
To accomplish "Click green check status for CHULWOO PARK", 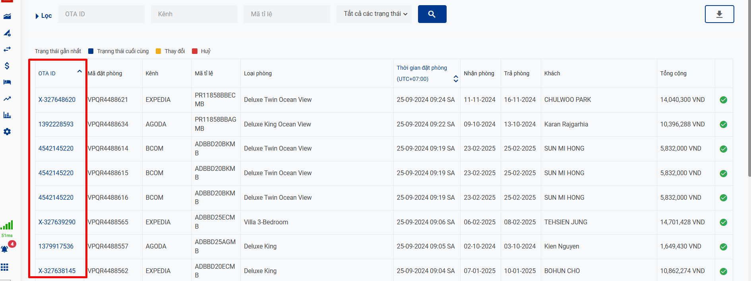I will tap(723, 100).
